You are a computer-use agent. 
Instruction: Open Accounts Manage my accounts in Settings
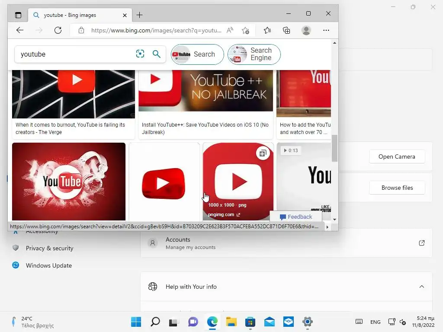tap(286, 243)
